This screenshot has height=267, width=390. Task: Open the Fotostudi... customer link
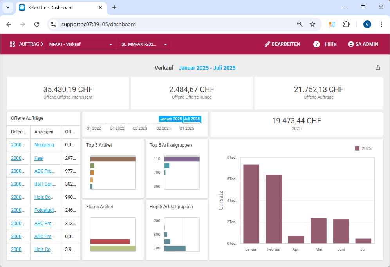coord(44,210)
